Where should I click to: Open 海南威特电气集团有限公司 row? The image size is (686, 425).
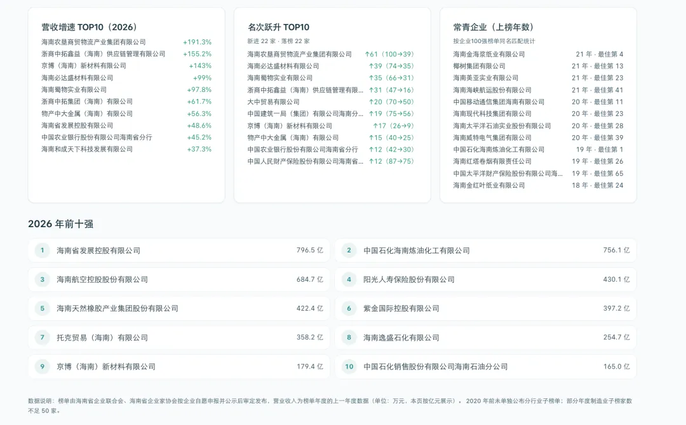(x=538, y=138)
